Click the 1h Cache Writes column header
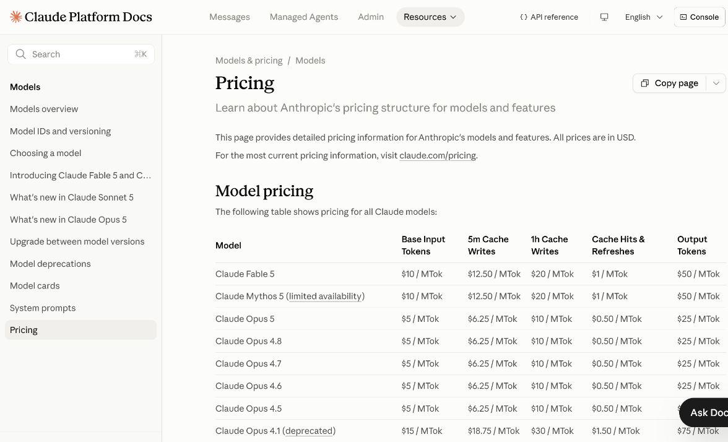Screen dimensions: 728x442 click(549, 246)
